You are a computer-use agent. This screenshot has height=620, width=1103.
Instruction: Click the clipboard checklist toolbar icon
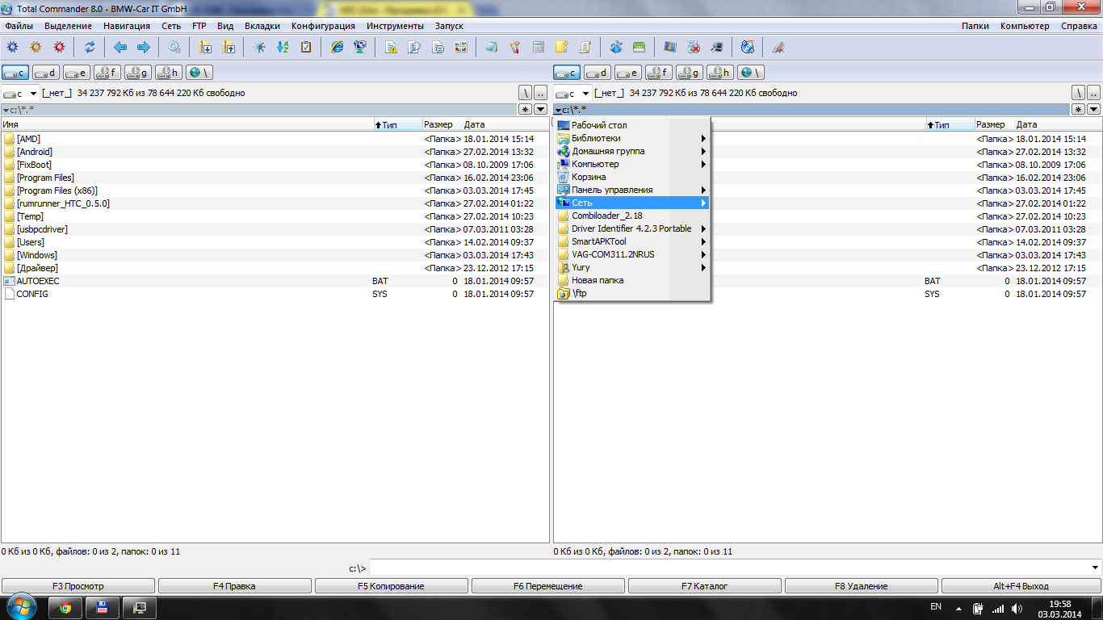(x=306, y=47)
